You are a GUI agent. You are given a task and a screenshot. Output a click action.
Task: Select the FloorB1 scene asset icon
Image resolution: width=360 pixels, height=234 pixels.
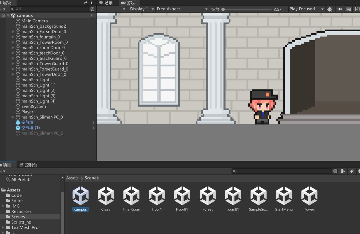point(182,196)
